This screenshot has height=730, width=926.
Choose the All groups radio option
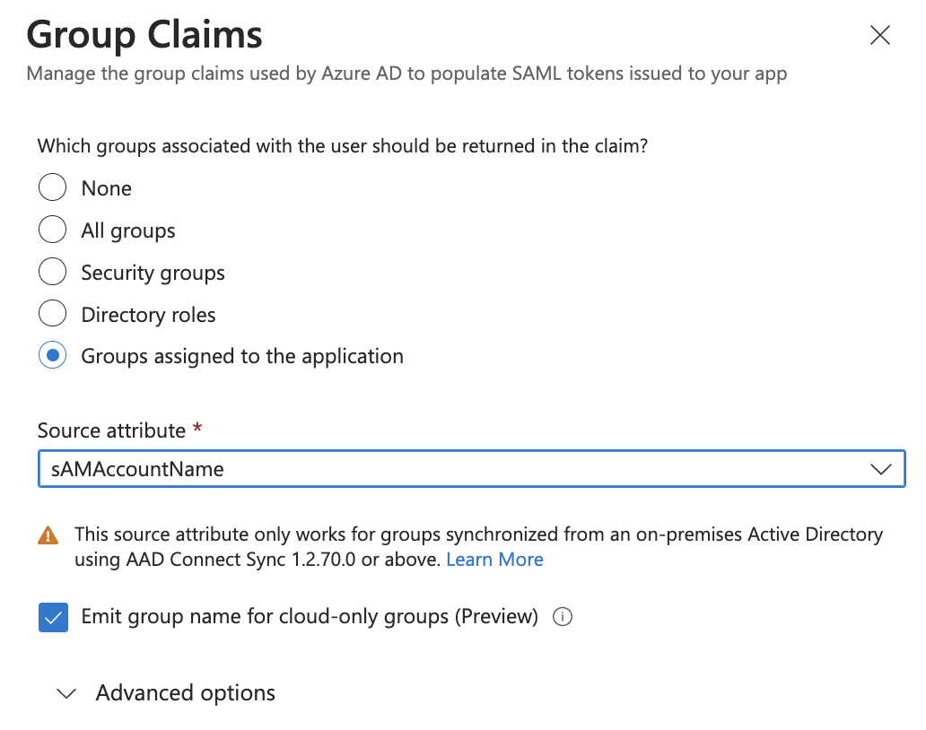[x=53, y=230]
